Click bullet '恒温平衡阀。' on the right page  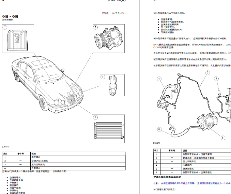(x=167, y=19)
